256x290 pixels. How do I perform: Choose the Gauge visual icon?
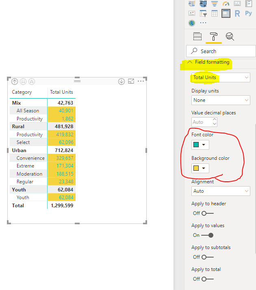[x=226, y=3]
